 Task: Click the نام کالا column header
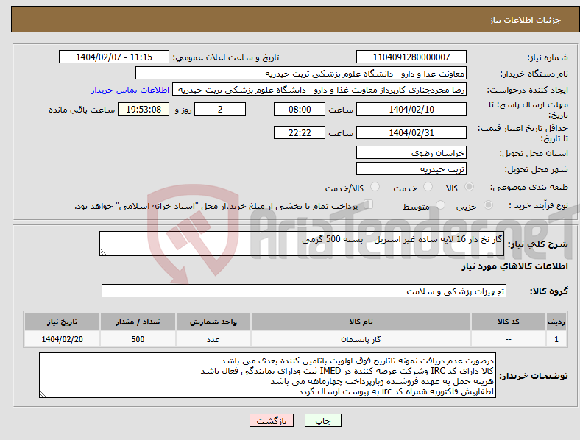361,322
